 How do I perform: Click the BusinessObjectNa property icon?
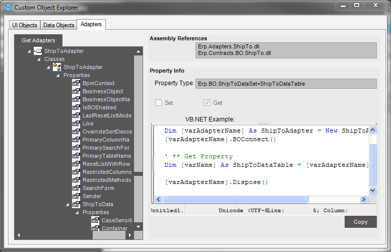76,99
